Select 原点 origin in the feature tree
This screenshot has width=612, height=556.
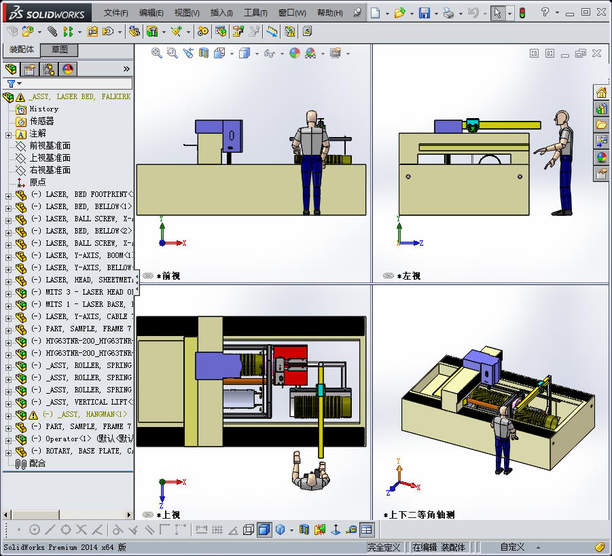click(37, 182)
